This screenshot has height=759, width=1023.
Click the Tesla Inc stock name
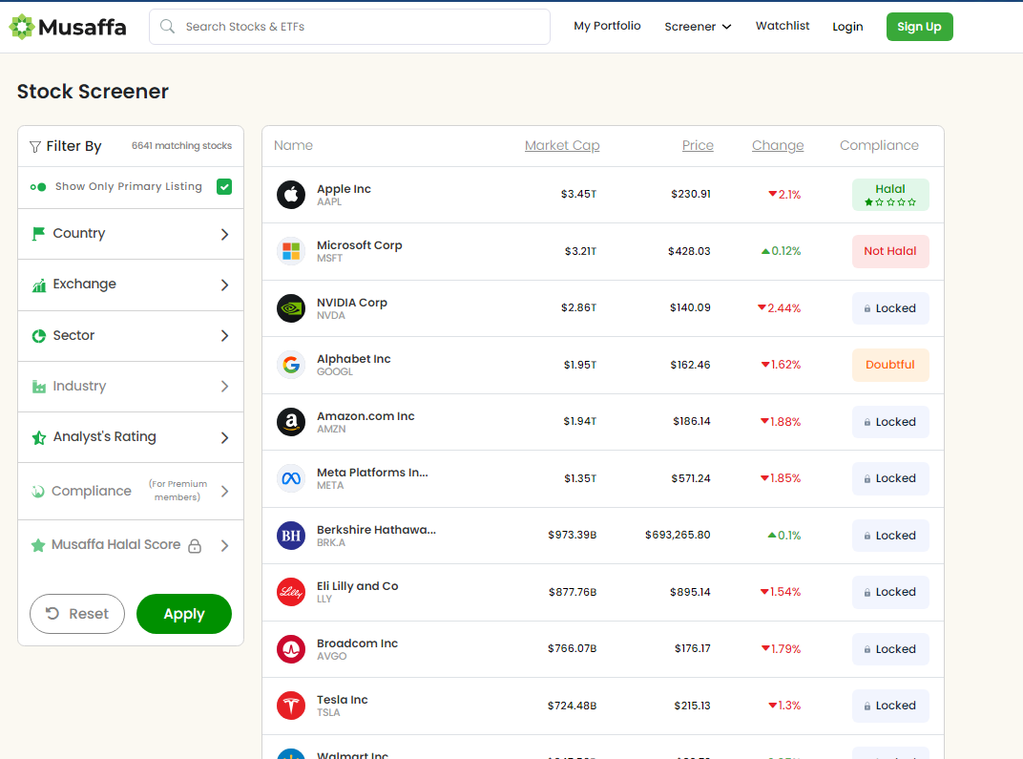[343, 700]
